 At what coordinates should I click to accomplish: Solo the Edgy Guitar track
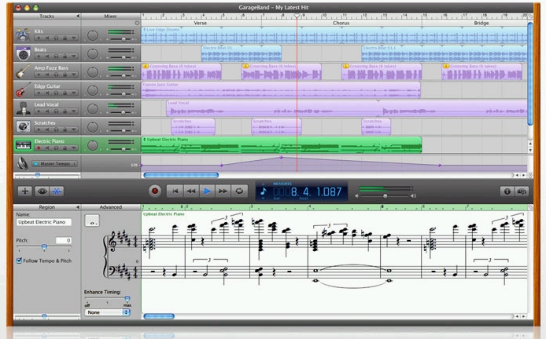pos(56,93)
